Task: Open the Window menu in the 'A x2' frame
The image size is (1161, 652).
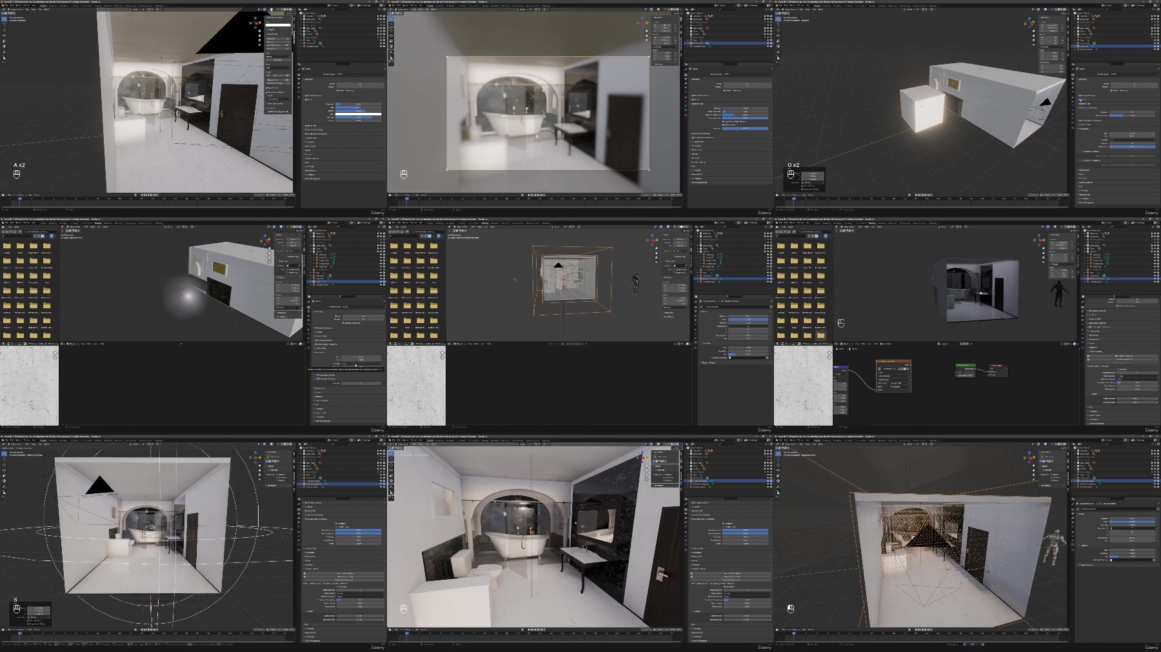Action: pyautogui.click(x=26, y=5)
